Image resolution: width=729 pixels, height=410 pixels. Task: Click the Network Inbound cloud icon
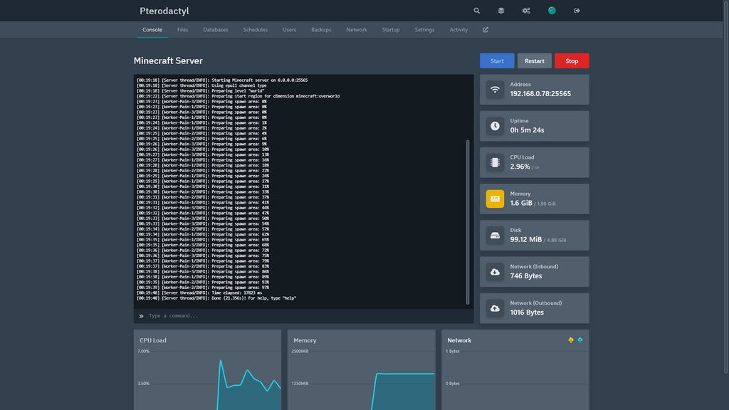point(495,272)
